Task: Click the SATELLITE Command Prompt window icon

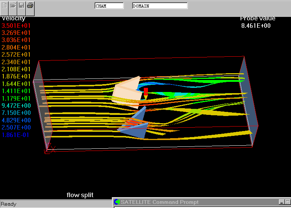Action: pyautogui.click(x=117, y=202)
